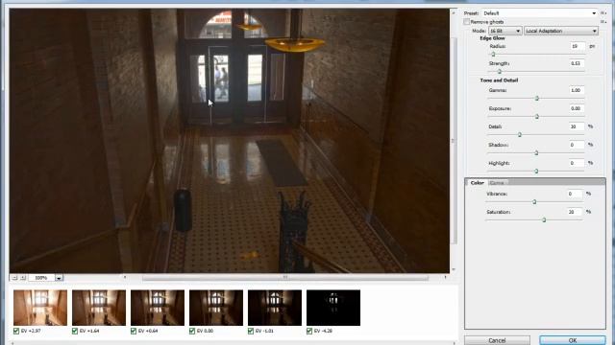Adjust the Edge Glow Radius slider handle
615x345 pixels.
(x=493, y=54)
